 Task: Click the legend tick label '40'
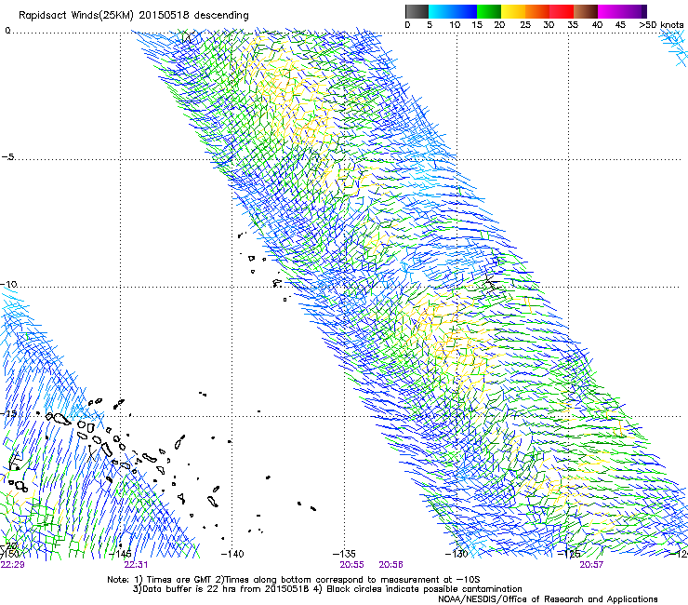tap(597, 25)
